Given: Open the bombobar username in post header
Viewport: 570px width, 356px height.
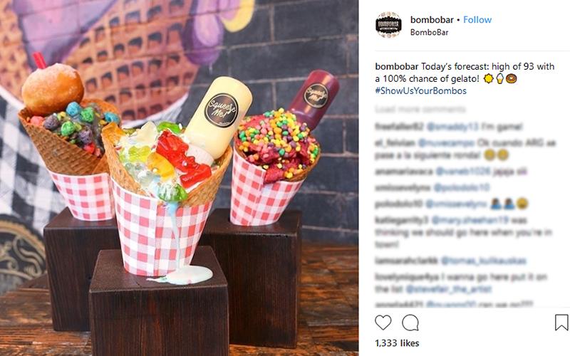Looking at the screenshot, I should [432, 20].
